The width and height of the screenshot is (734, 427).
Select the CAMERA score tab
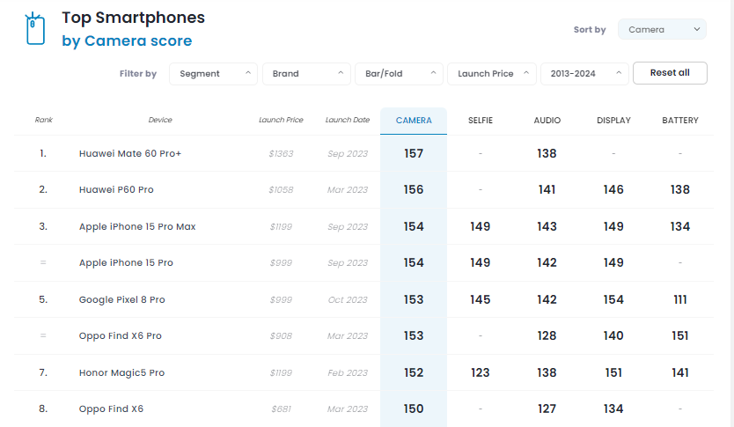[414, 121]
